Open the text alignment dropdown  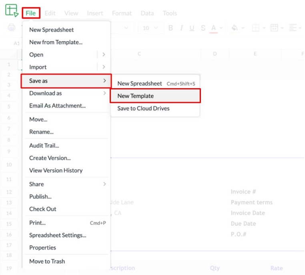tap(295, 28)
